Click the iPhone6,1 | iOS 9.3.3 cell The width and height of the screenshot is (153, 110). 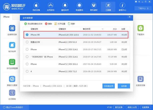pos(68,42)
